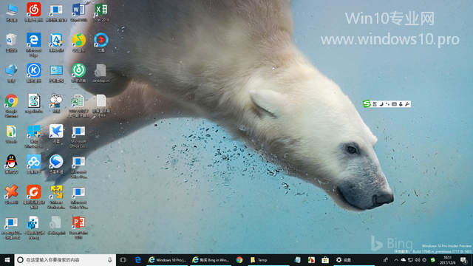Open Microsoft Edge desktop shortcut

pos(33,44)
